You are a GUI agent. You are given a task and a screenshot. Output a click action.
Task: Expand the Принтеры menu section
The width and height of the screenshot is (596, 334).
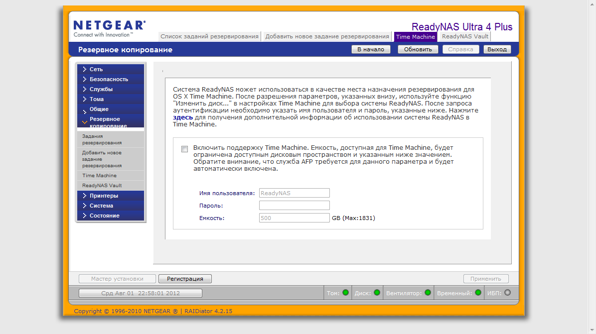point(111,196)
